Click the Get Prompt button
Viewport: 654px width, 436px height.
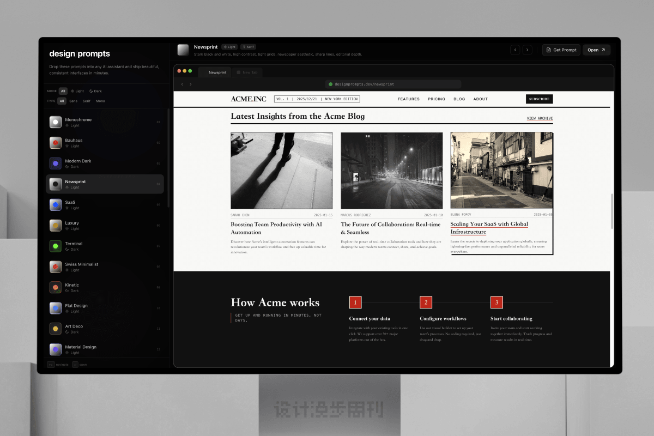561,50
